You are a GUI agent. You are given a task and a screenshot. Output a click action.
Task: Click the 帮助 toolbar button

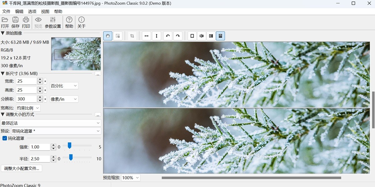coord(69,22)
